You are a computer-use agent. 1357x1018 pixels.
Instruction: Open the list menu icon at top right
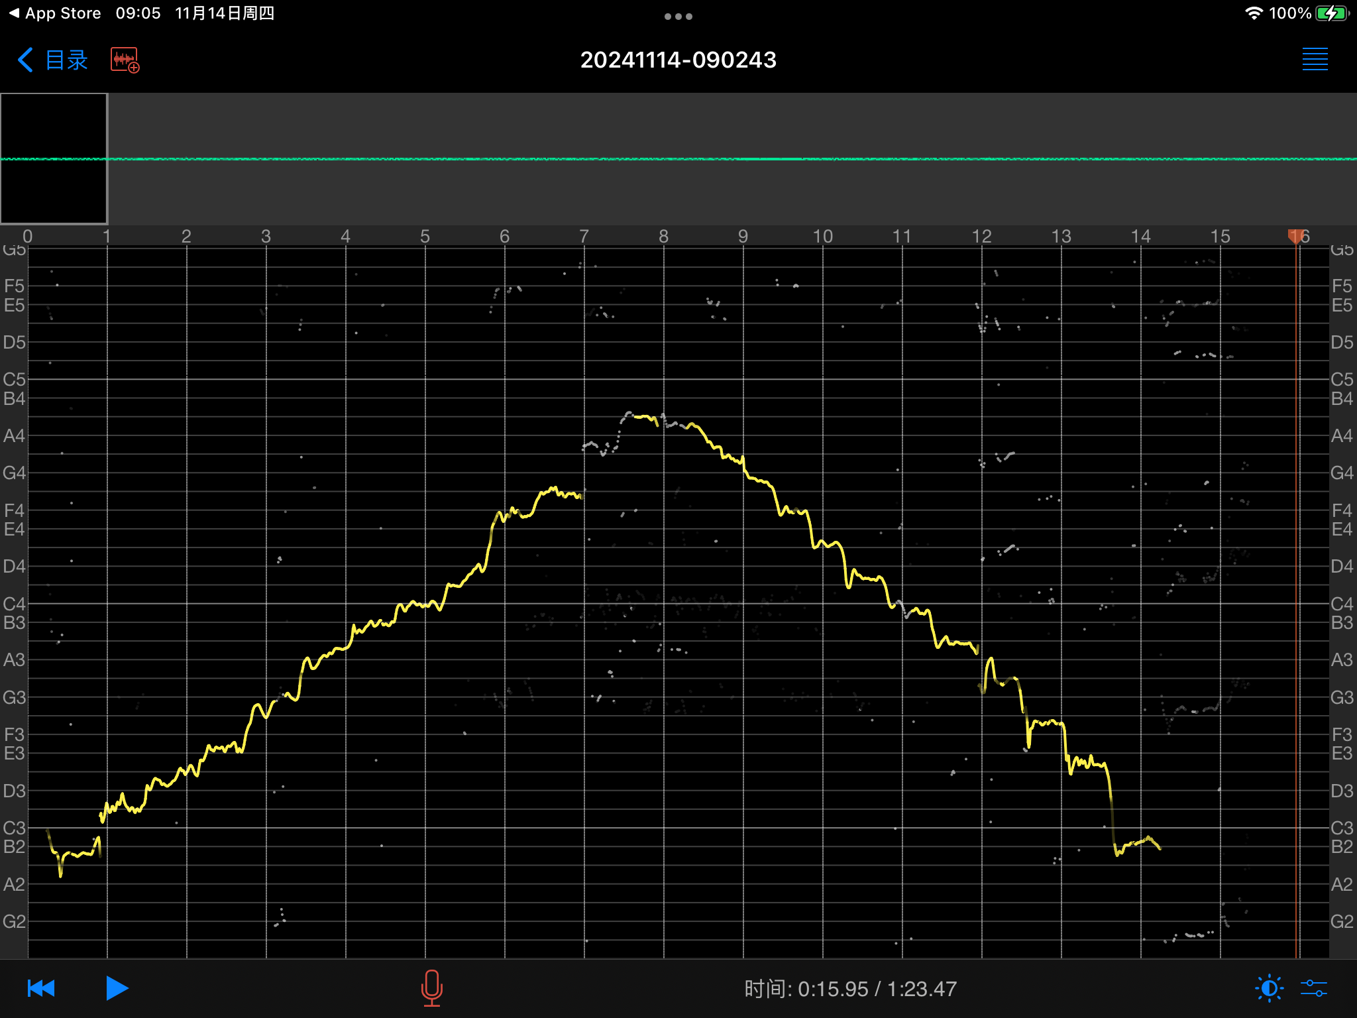[x=1315, y=60]
